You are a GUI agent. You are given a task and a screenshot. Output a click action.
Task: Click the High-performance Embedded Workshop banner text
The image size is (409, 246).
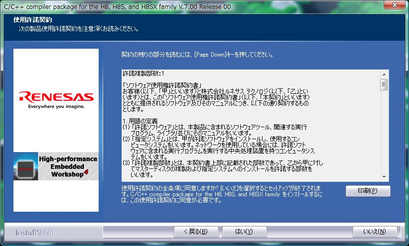(x=65, y=167)
